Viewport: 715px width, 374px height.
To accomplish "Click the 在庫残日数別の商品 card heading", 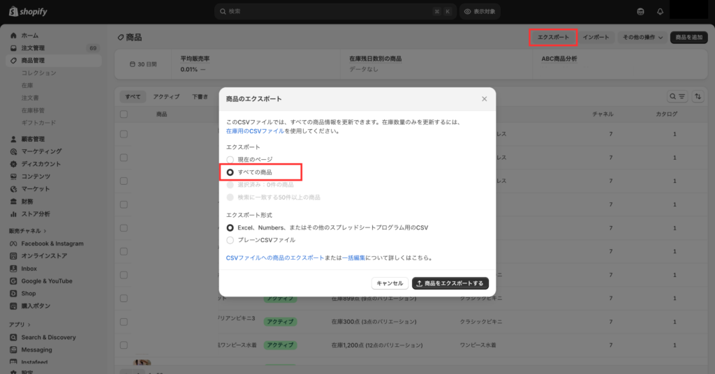I will 375,59.
